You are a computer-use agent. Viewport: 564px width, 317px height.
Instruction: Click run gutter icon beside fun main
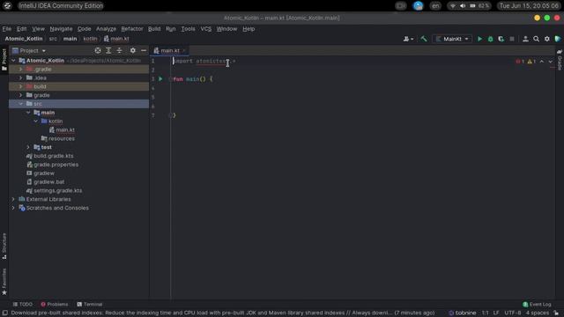coord(160,79)
